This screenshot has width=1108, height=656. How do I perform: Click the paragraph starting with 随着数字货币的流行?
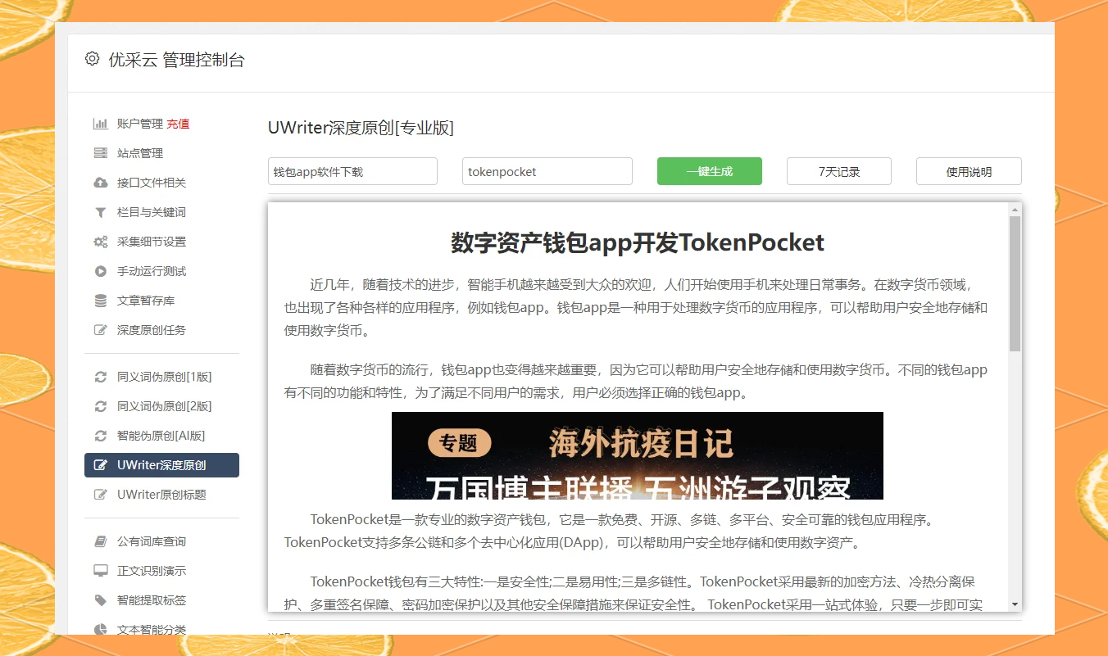pos(636,381)
